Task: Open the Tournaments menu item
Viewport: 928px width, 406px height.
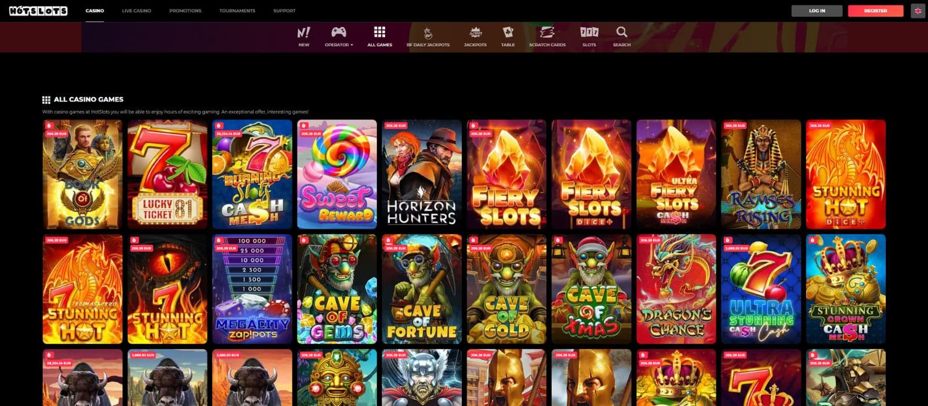Action: pos(237,10)
